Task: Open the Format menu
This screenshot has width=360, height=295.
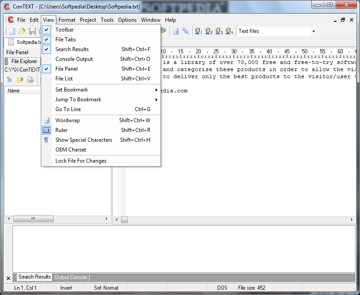Action: coord(67,20)
